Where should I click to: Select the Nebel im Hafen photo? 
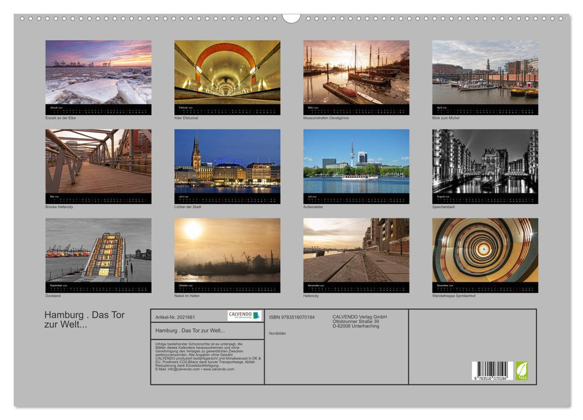(227, 250)
